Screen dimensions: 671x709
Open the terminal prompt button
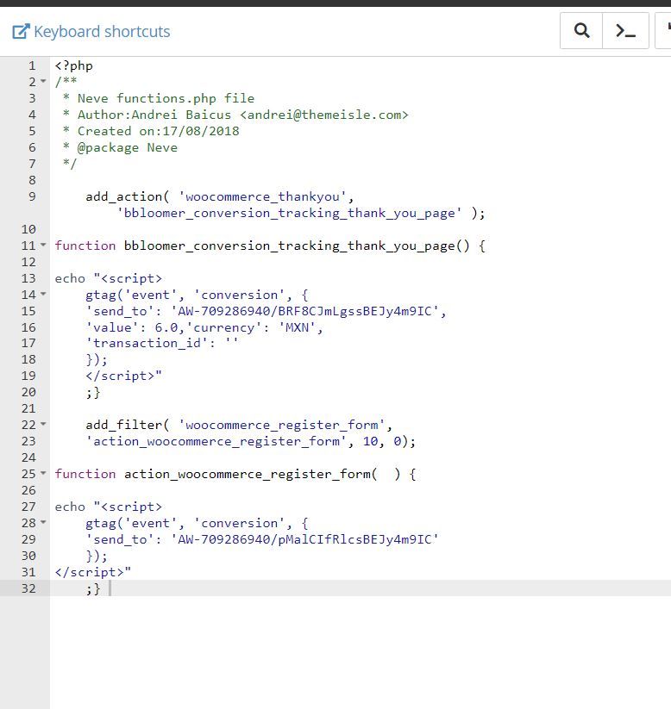click(626, 31)
